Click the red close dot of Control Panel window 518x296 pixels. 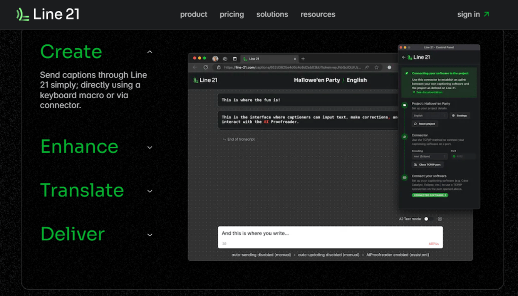pos(401,47)
